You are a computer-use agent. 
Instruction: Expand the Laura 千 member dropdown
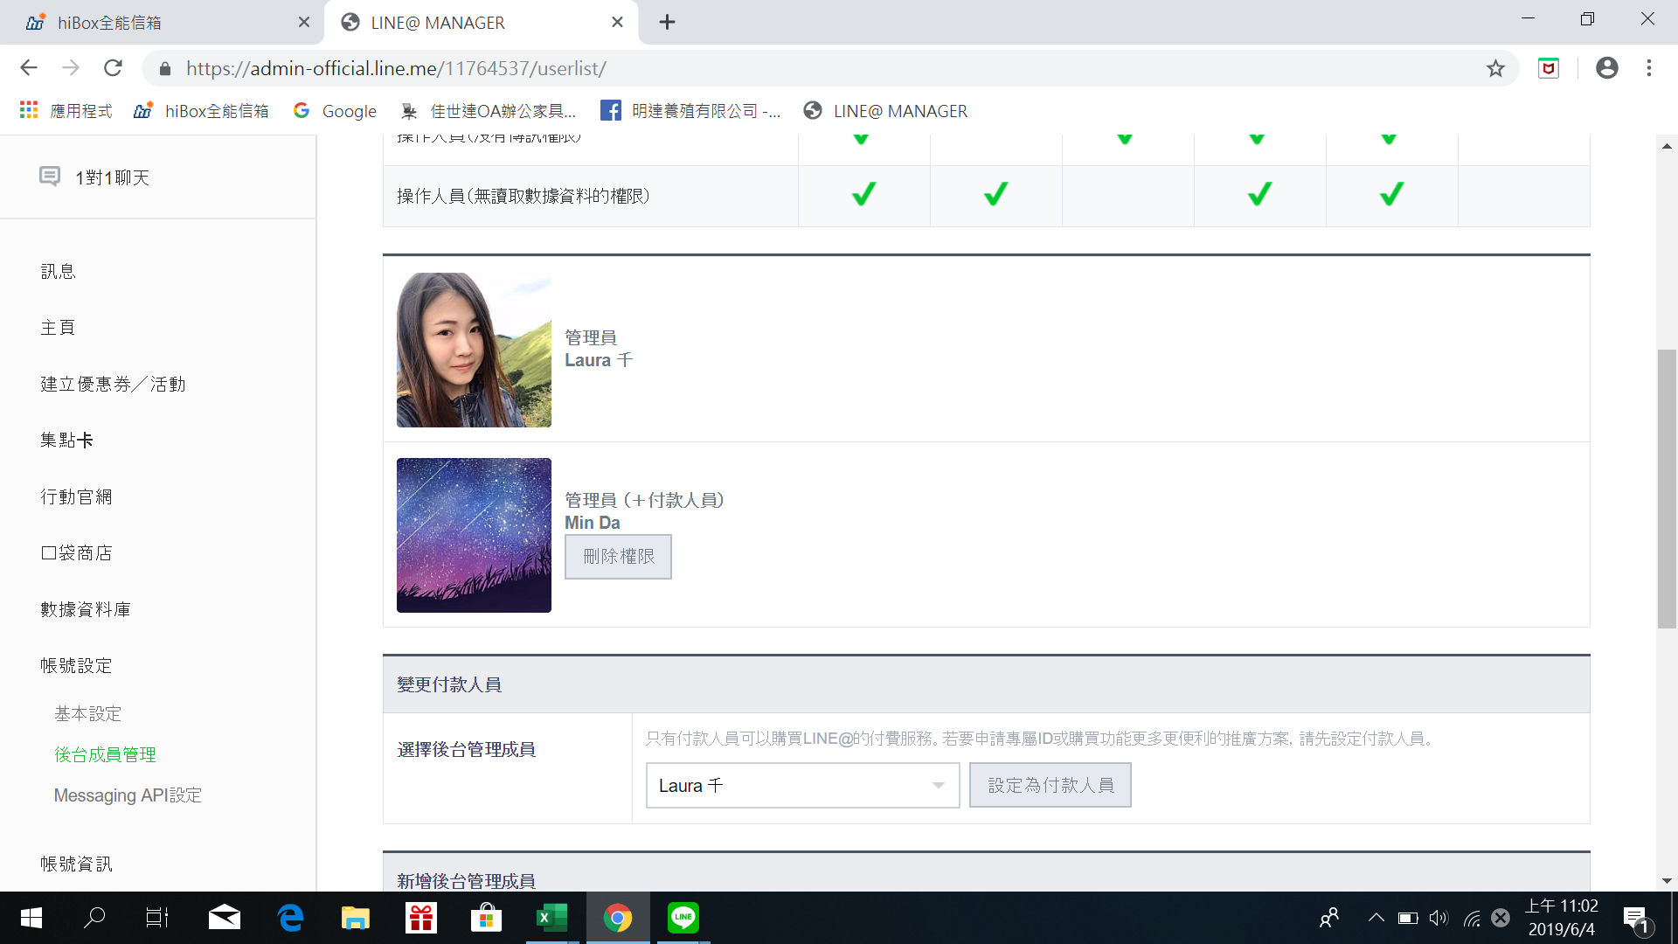click(x=801, y=785)
